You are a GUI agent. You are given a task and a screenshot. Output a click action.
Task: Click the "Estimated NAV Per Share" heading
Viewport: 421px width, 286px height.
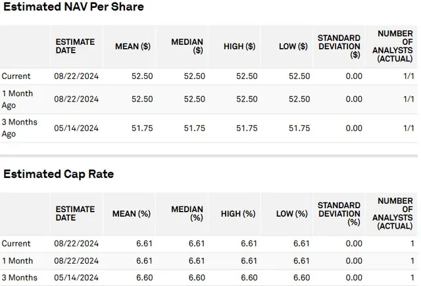pyautogui.click(x=73, y=7)
